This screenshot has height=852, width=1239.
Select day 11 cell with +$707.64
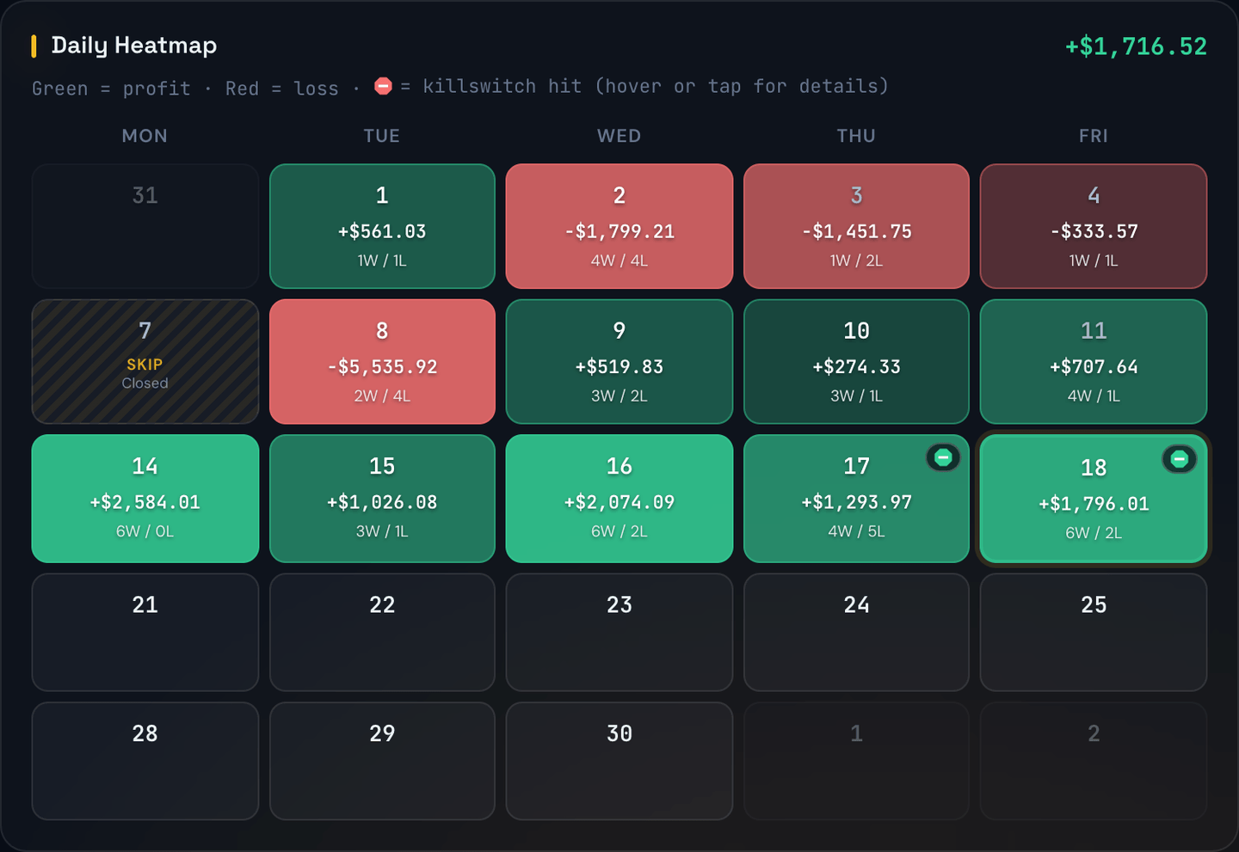(x=1094, y=361)
